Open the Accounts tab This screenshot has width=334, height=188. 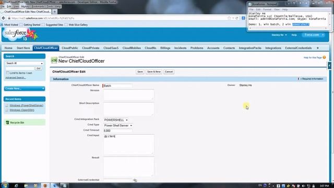[x=213, y=48]
